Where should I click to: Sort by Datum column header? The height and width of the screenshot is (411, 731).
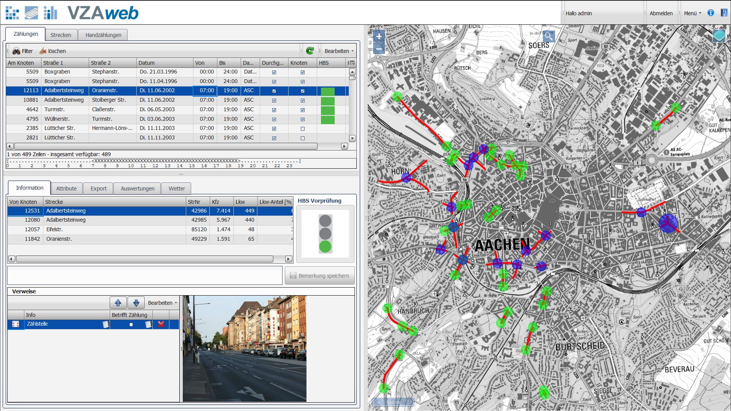[x=164, y=63]
